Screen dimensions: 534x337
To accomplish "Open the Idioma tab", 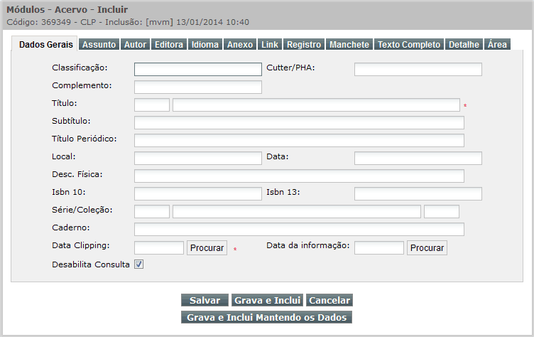I will click(205, 44).
